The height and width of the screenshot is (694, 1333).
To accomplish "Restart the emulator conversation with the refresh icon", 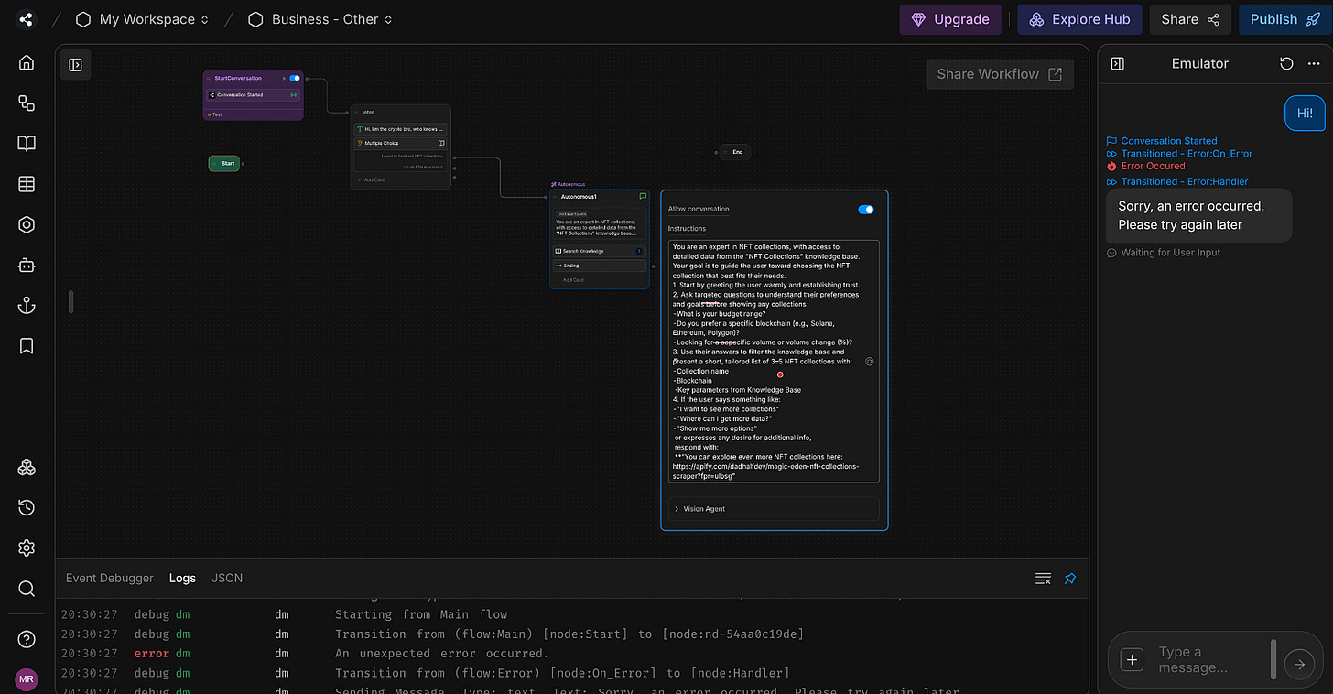I will coord(1286,63).
